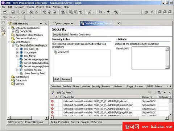The height and width of the screenshot is (131, 174).
Task: Expand the dxx_travel servlet node
Action: [17, 56]
